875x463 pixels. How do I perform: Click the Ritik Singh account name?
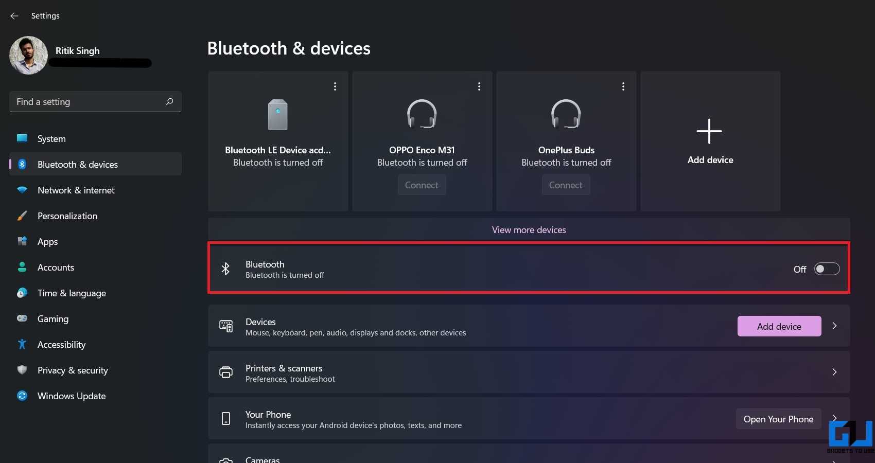click(78, 51)
